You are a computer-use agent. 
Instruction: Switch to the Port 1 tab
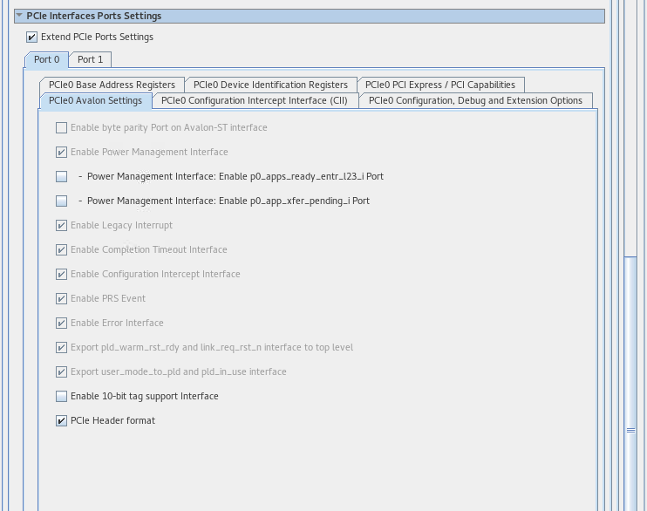tap(90, 60)
